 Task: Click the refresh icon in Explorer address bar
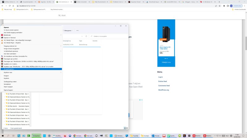tap(86, 36)
